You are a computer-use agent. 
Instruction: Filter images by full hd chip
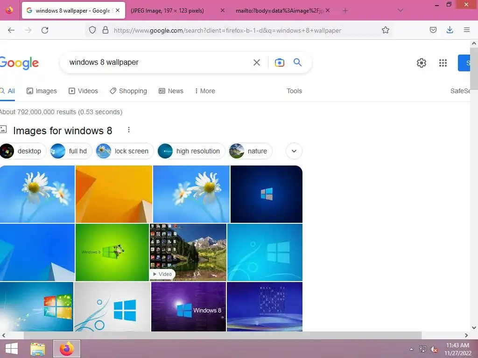point(71,151)
